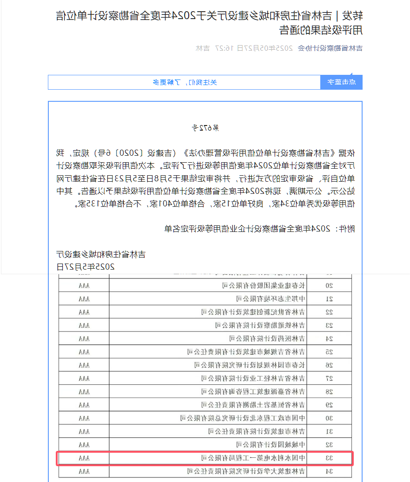Click the signature 吉林省住房和城乡建设厅
This screenshot has height=482, width=410.
coord(101,255)
